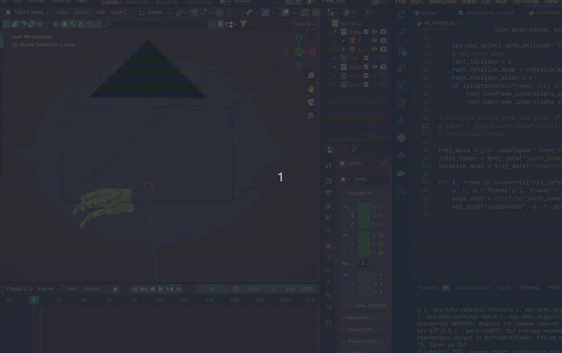Open the Object properties tab icon

pyautogui.click(x=328, y=246)
